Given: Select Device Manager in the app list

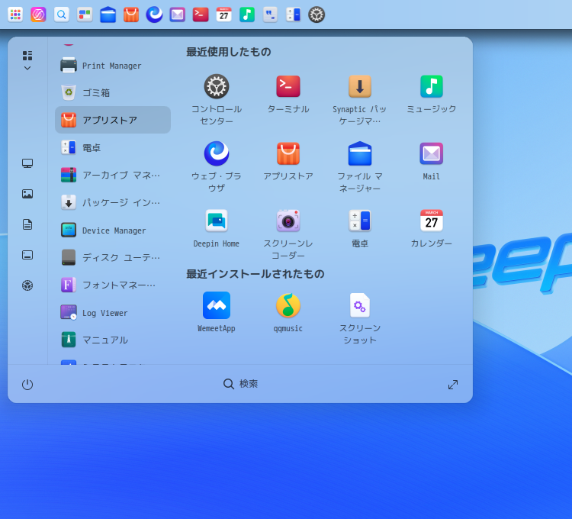Looking at the screenshot, I should point(113,230).
